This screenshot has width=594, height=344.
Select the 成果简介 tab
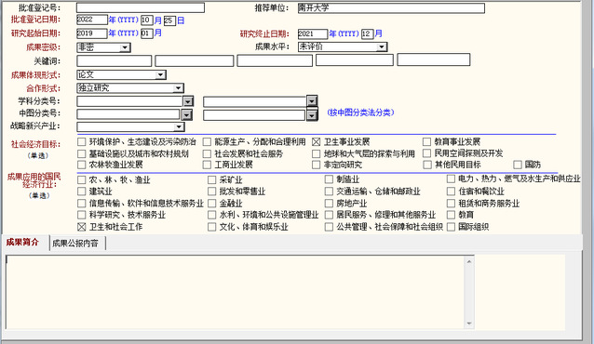click(22, 243)
